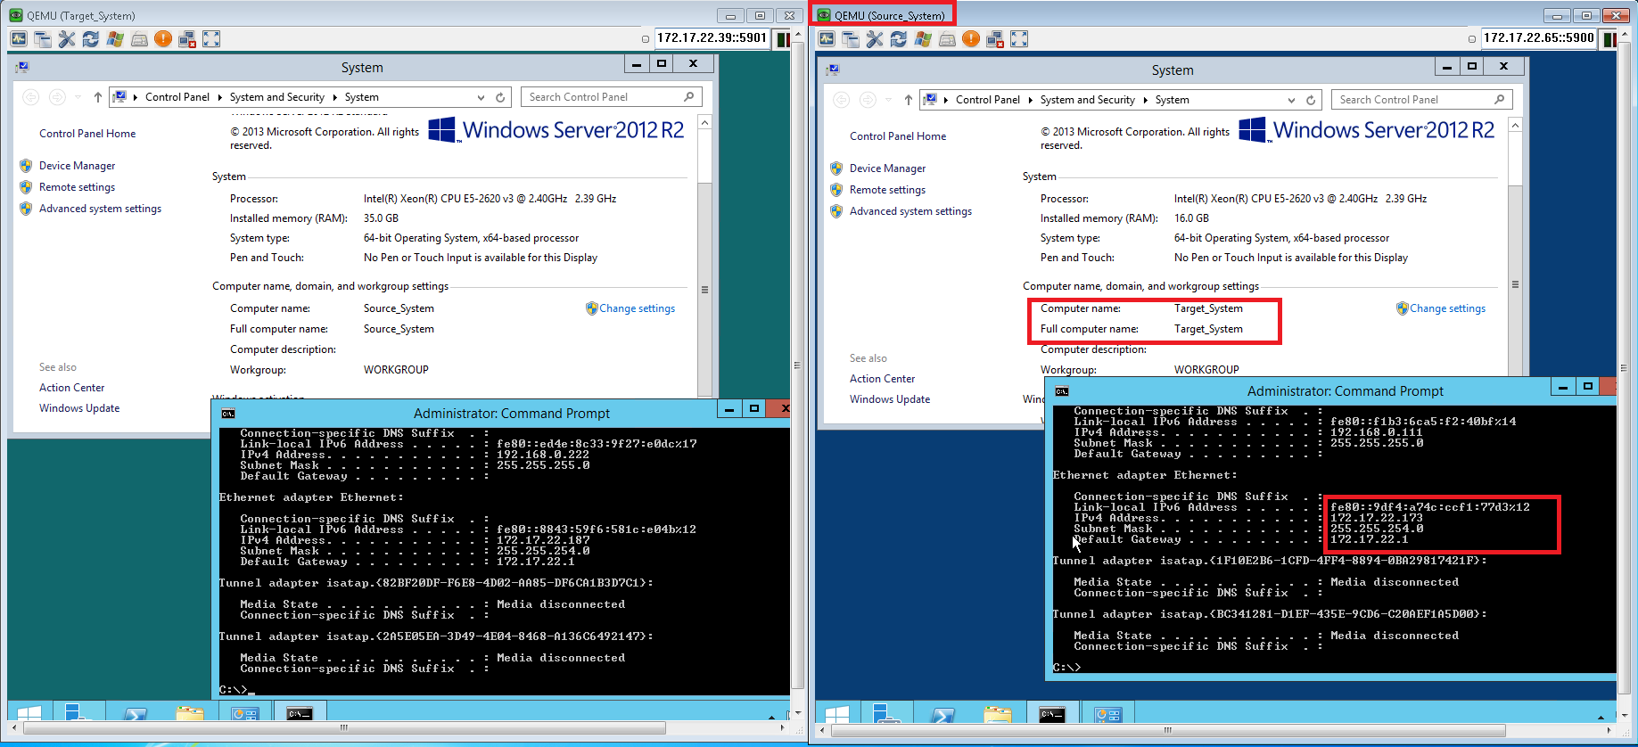Expand address bar dropdown in right System window
This screenshot has width=1638, height=747.
click(1291, 100)
